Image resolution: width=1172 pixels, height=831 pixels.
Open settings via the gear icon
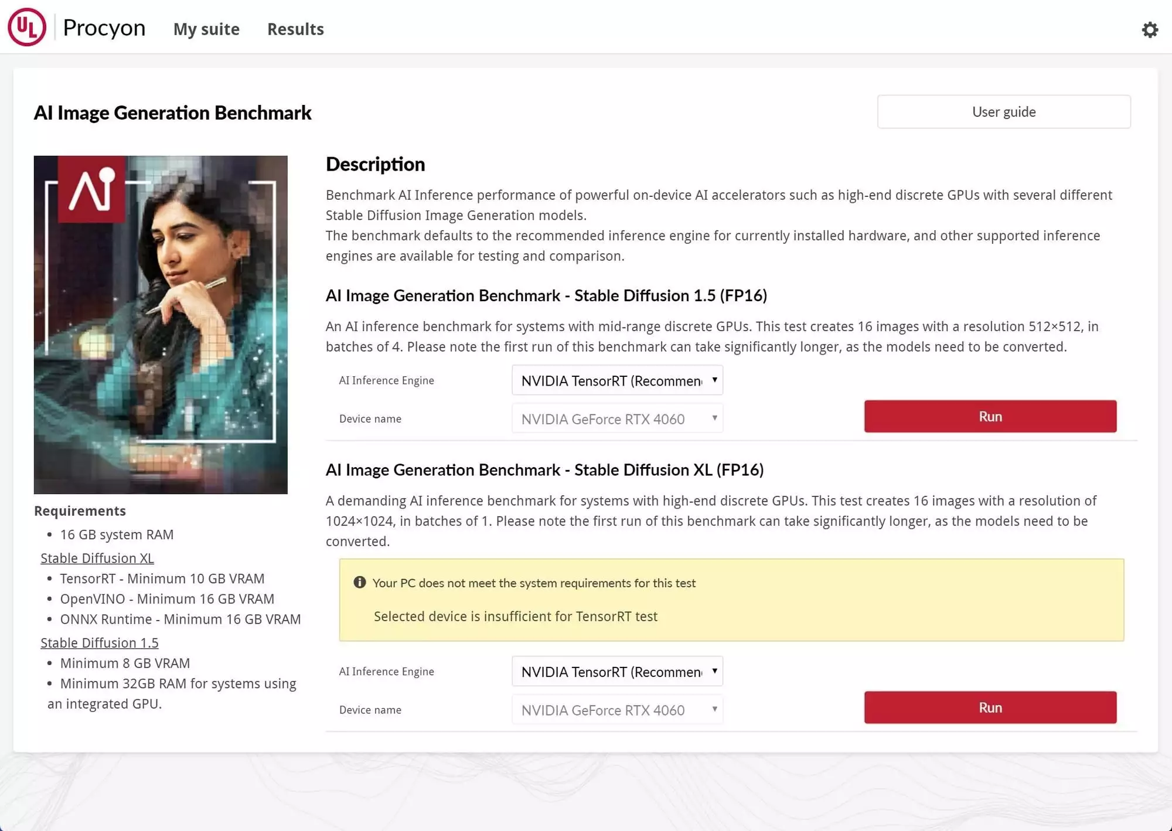1150,29
